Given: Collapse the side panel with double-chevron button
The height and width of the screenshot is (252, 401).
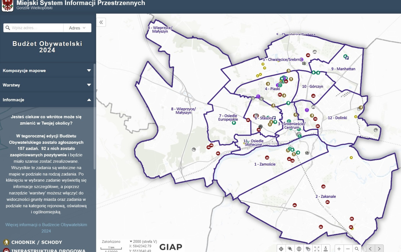Looking at the screenshot, I should [x=101, y=22].
